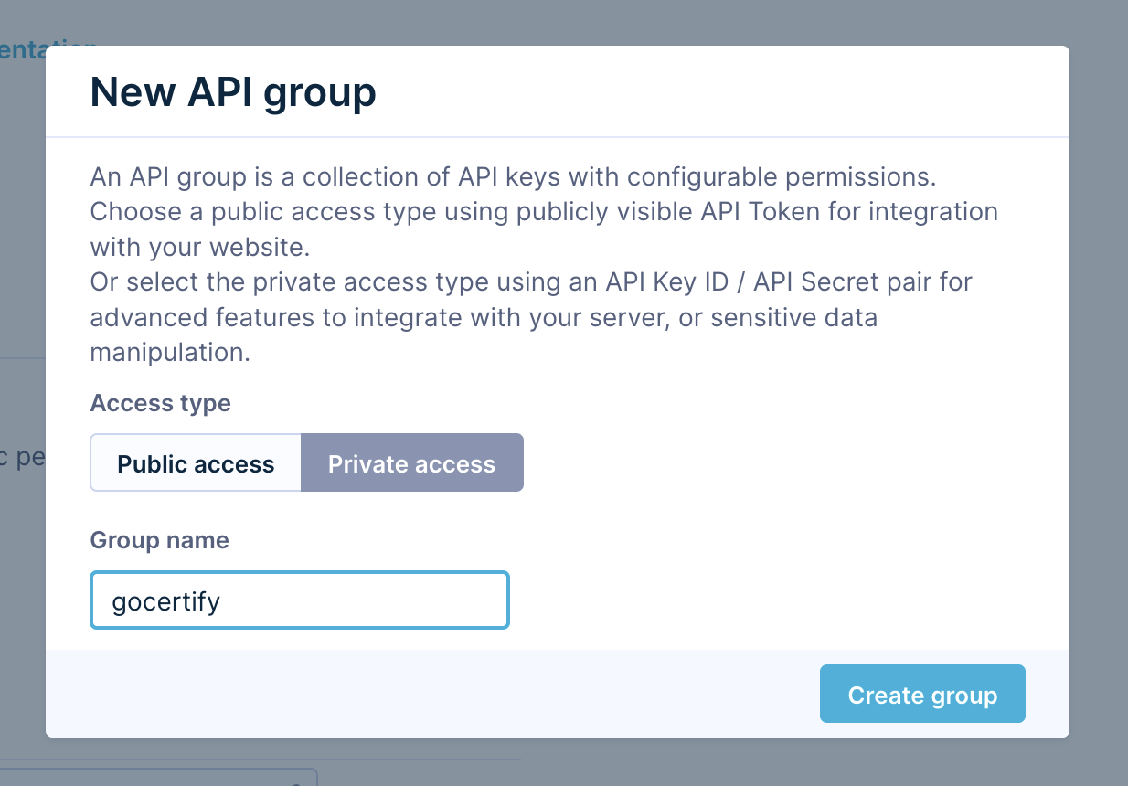Click the truncated text left of the dialog
Viewport: 1128px width, 786px height.
(x=22, y=456)
